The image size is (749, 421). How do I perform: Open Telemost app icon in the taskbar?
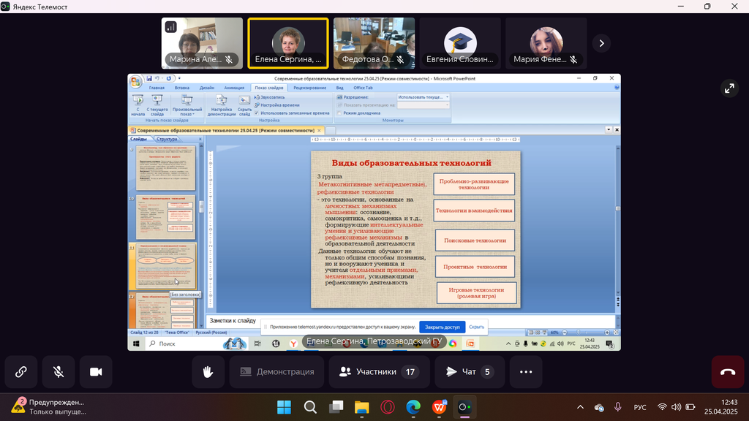[464, 407]
